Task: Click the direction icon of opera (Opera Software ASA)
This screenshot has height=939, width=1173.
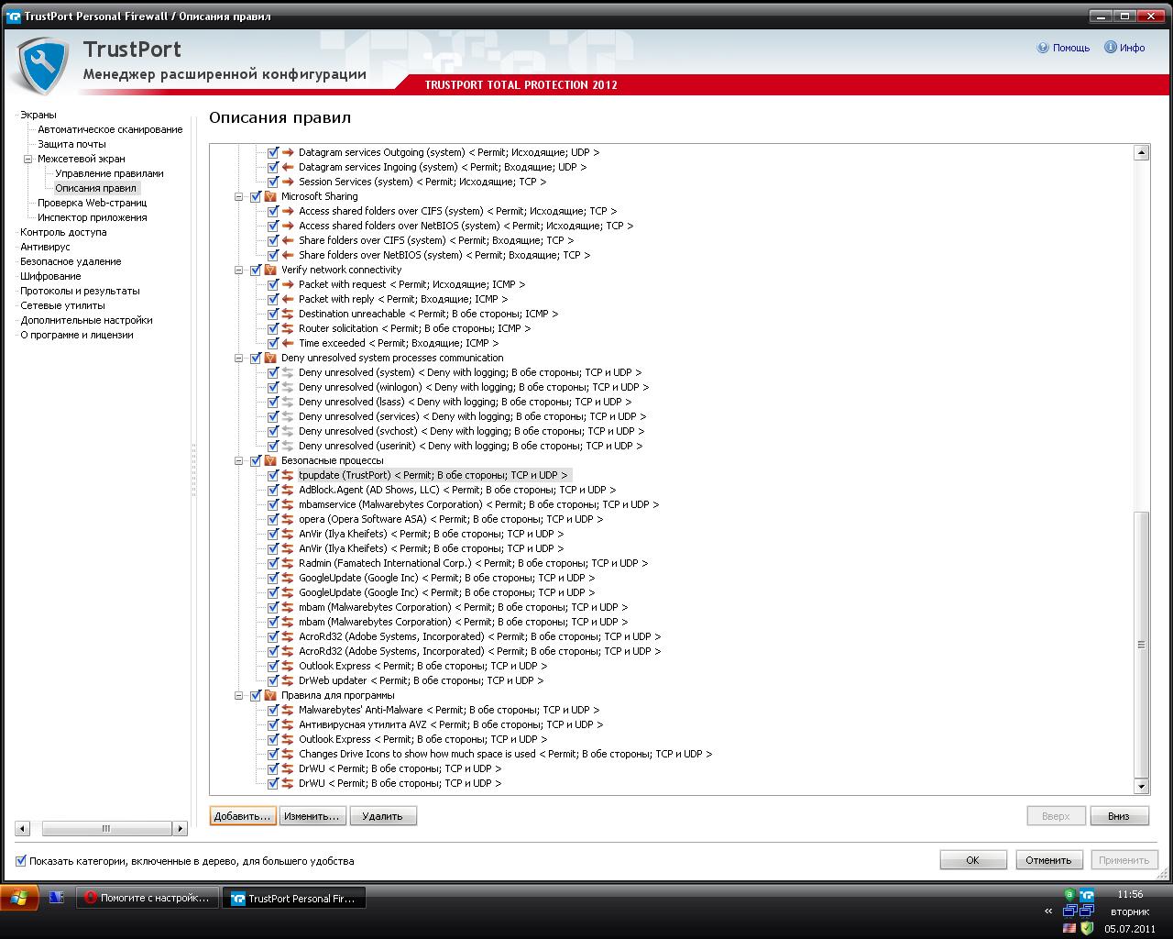Action: tap(288, 519)
